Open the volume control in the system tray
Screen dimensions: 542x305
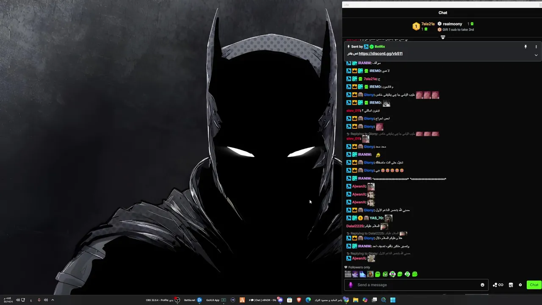click(x=18, y=300)
